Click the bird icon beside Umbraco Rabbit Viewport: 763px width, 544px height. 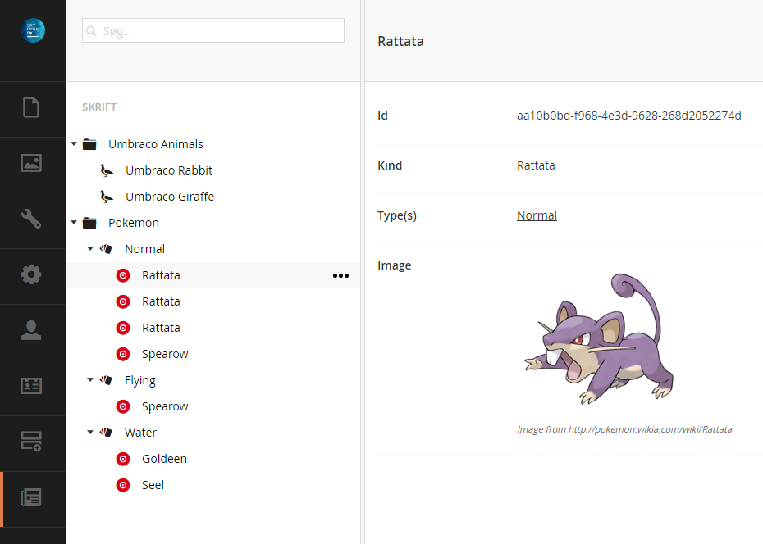107,170
